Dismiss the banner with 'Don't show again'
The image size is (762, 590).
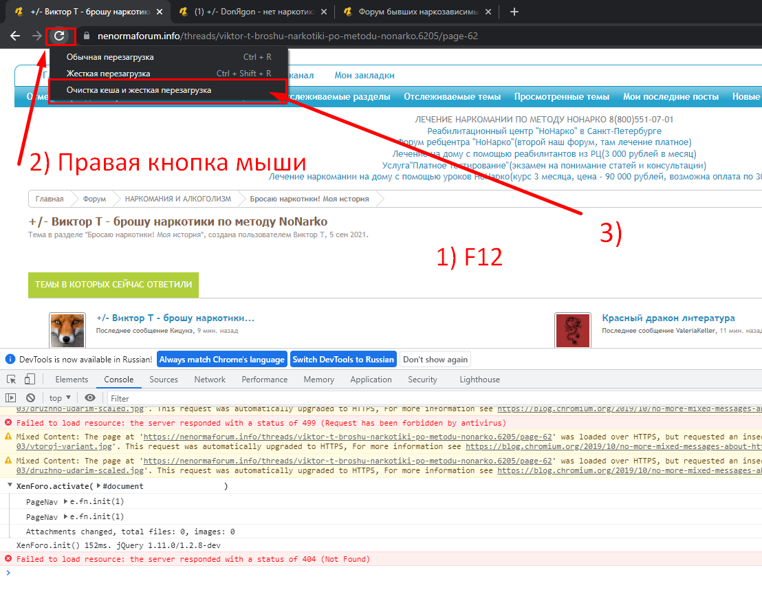click(x=435, y=360)
